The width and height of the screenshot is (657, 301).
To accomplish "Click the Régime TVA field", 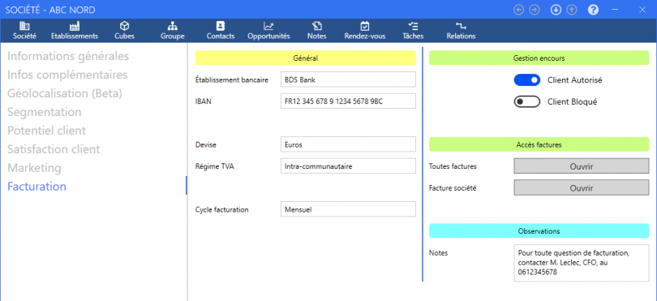I will (x=348, y=166).
